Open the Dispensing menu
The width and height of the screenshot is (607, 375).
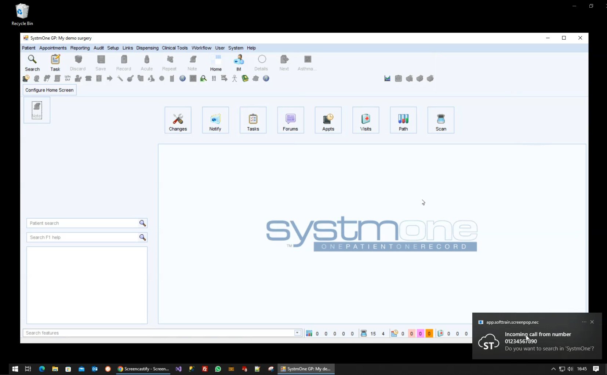click(147, 48)
